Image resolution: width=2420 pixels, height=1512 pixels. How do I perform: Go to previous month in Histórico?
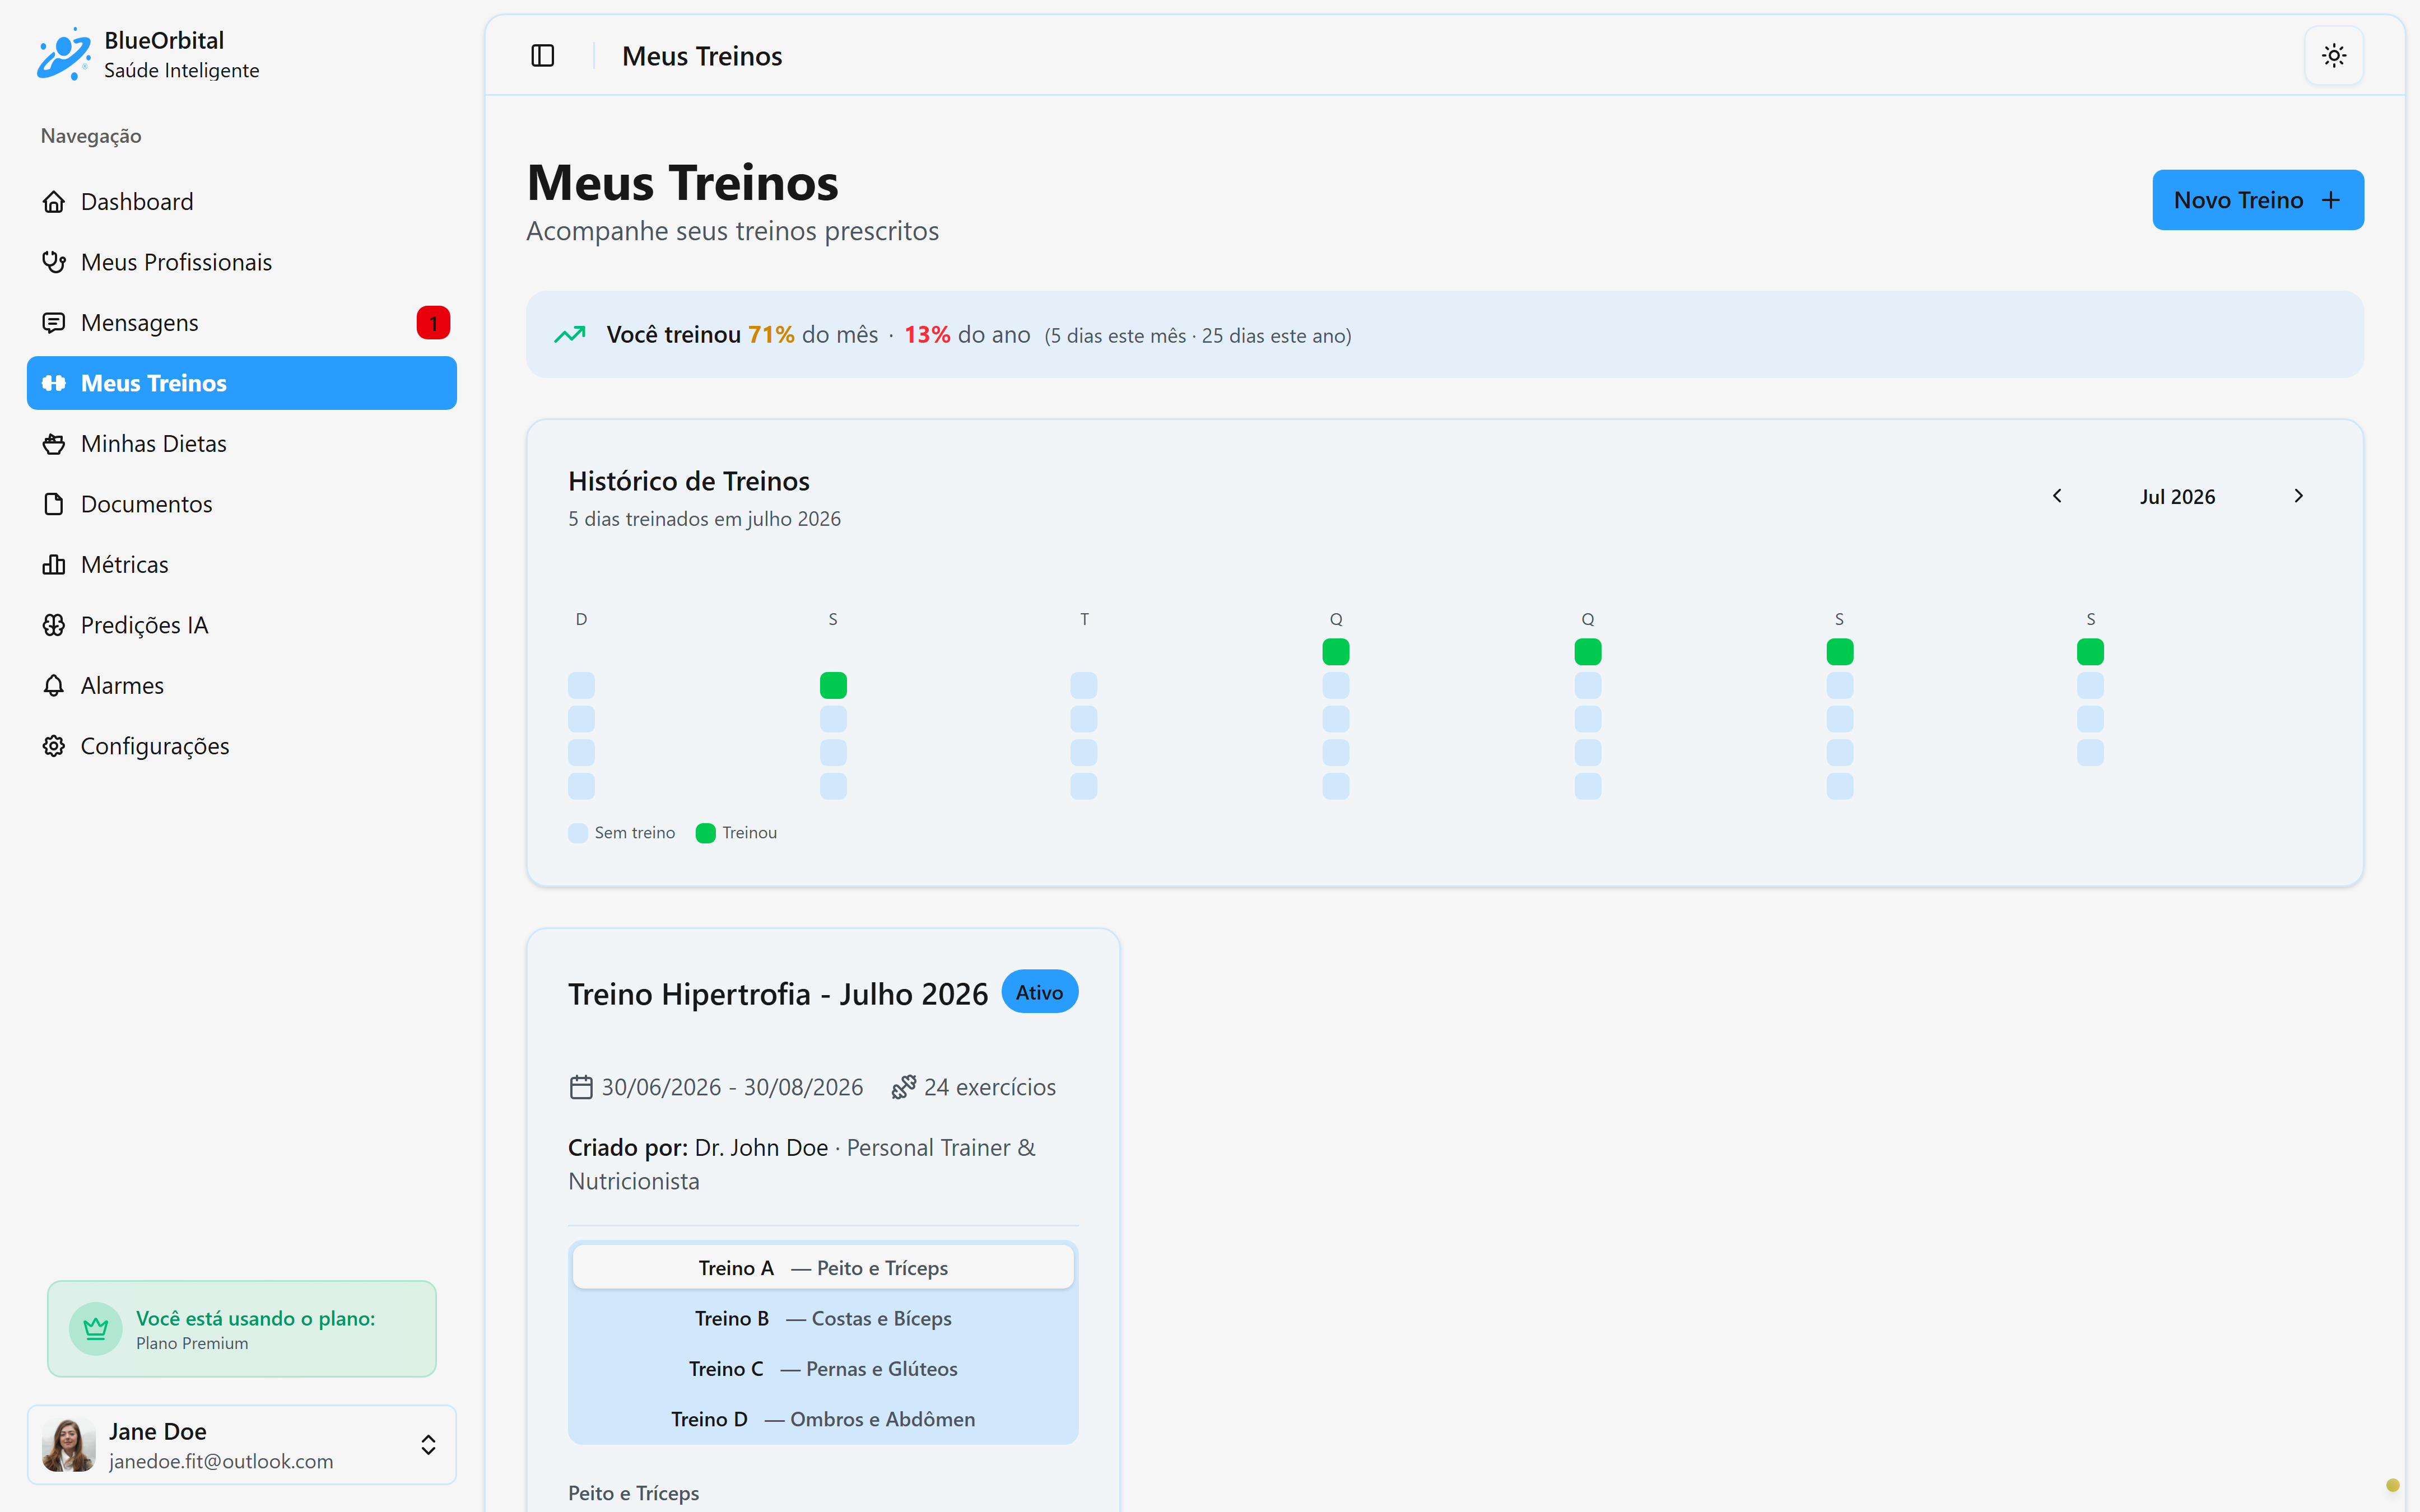coord(2056,496)
